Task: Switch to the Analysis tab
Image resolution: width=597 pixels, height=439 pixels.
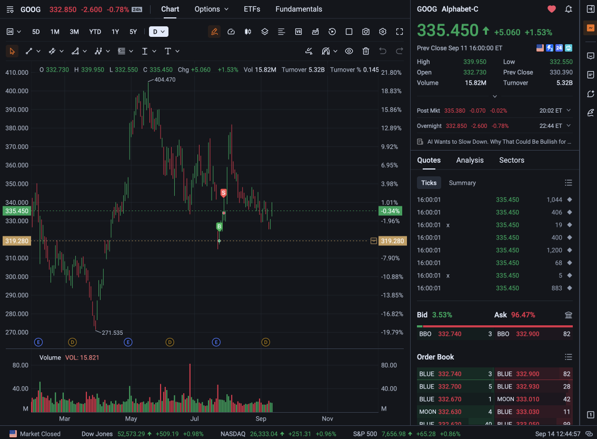Action: pyautogui.click(x=470, y=161)
